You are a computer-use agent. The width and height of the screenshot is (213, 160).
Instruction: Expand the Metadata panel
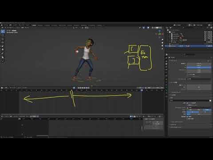pos(173,124)
